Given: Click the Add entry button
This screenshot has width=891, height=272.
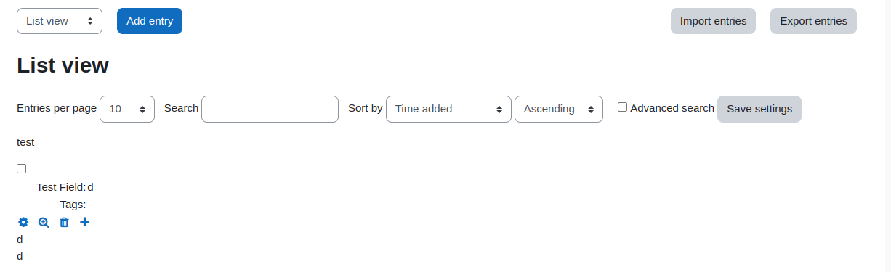Looking at the screenshot, I should (150, 21).
